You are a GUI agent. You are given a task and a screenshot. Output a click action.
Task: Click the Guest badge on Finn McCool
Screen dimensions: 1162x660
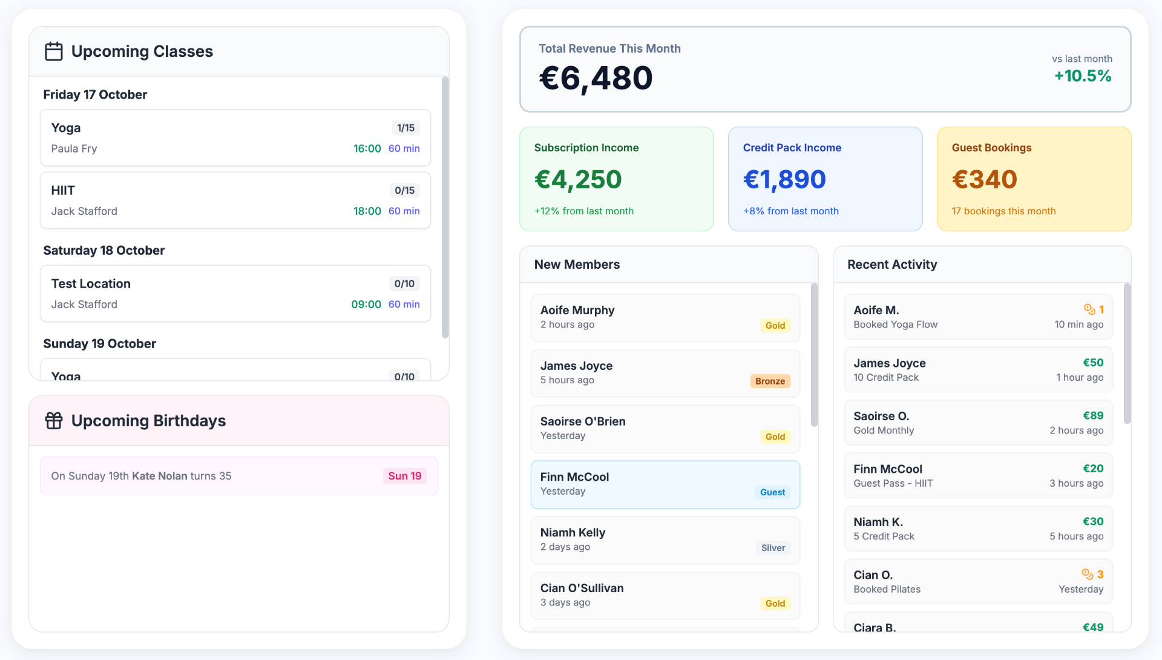coord(772,492)
